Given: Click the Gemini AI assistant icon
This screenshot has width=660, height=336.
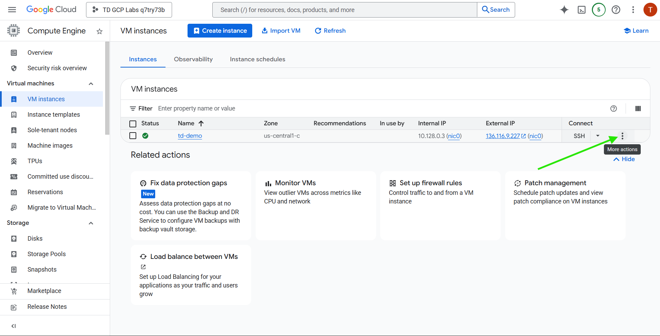Looking at the screenshot, I should [x=564, y=10].
